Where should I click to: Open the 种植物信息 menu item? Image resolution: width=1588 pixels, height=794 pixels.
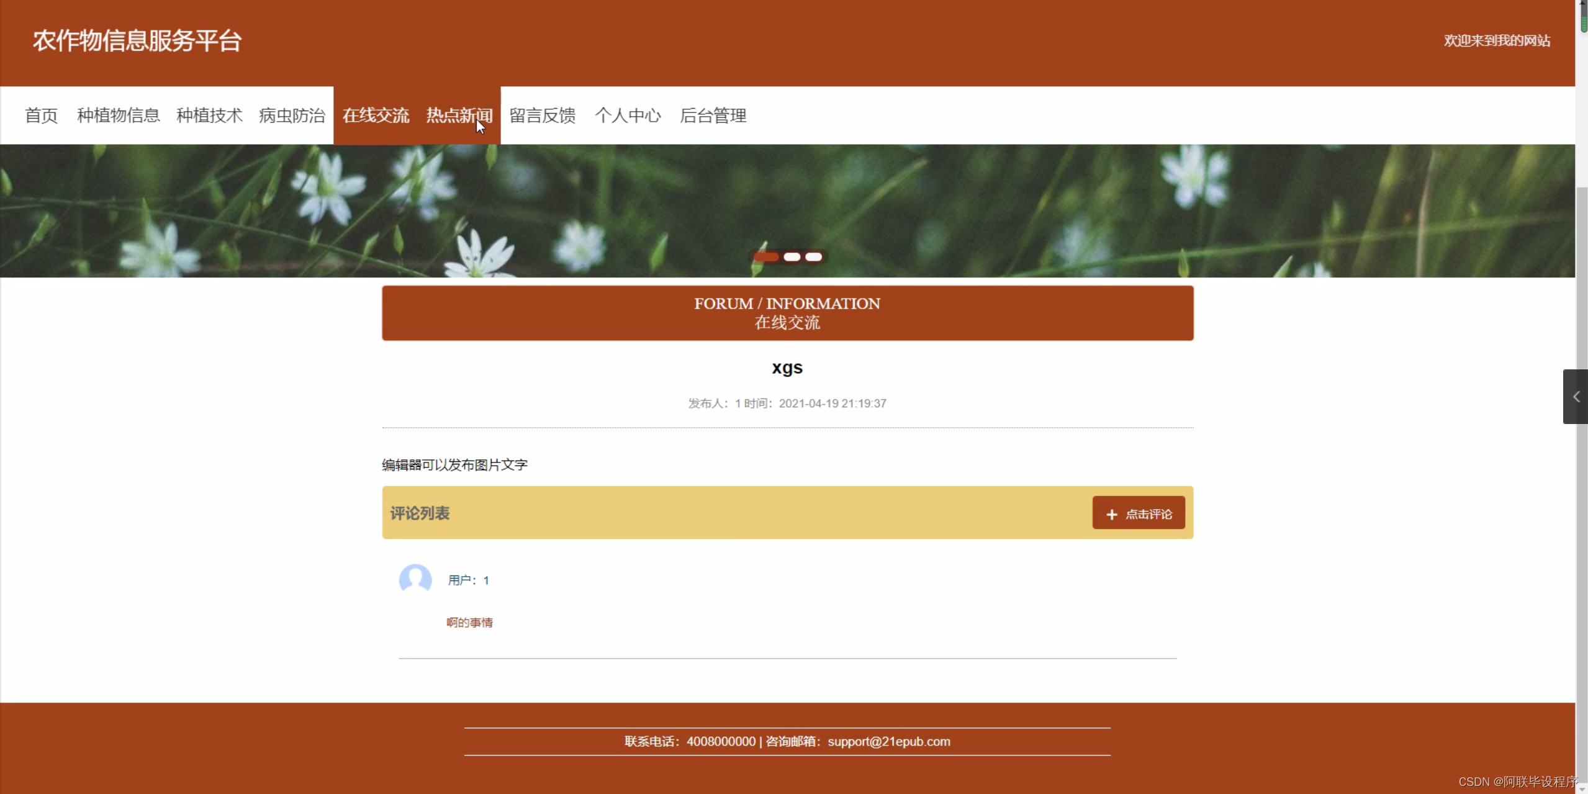coord(118,115)
